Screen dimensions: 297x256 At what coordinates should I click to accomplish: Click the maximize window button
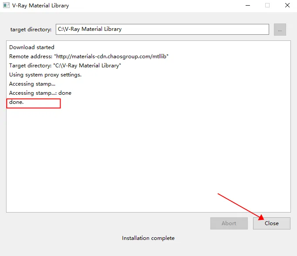point(267,6)
